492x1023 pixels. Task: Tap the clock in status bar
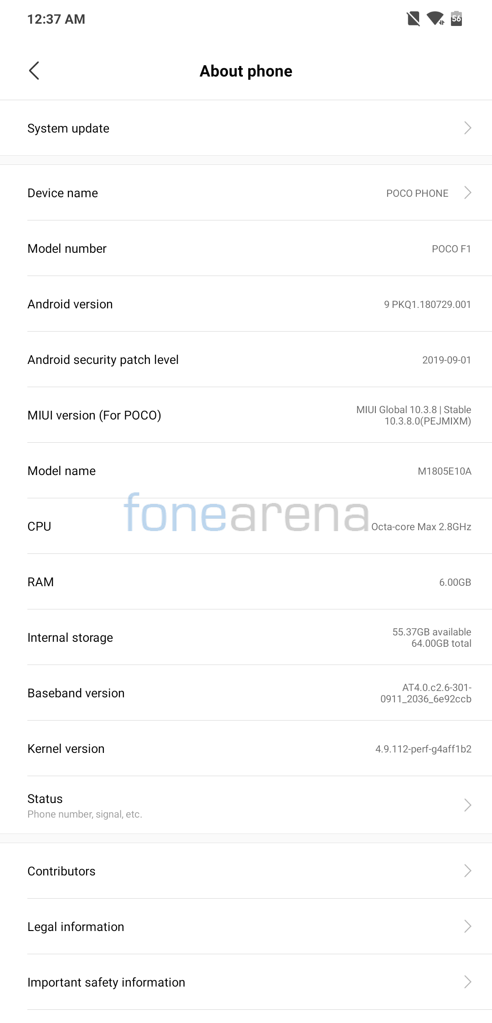(x=56, y=19)
